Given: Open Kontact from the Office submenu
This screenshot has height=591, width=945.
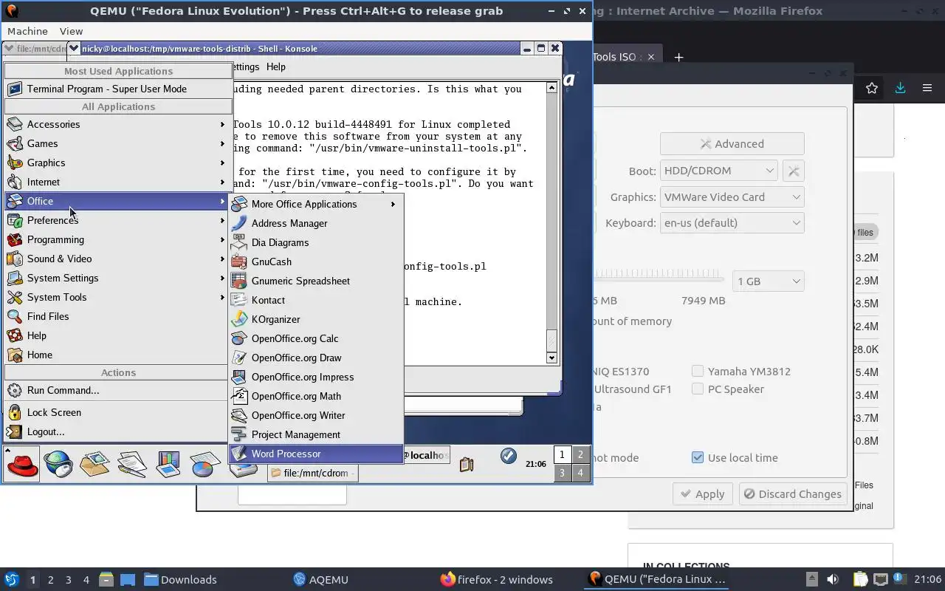Looking at the screenshot, I should tap(316, 300).
